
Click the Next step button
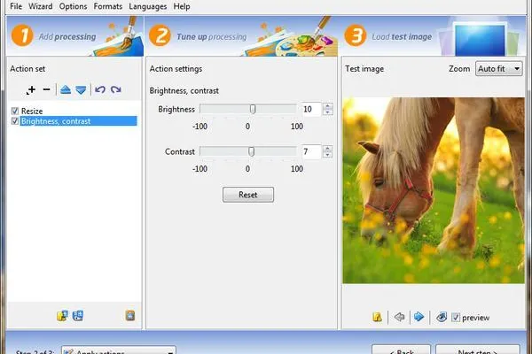coord(478,350)
